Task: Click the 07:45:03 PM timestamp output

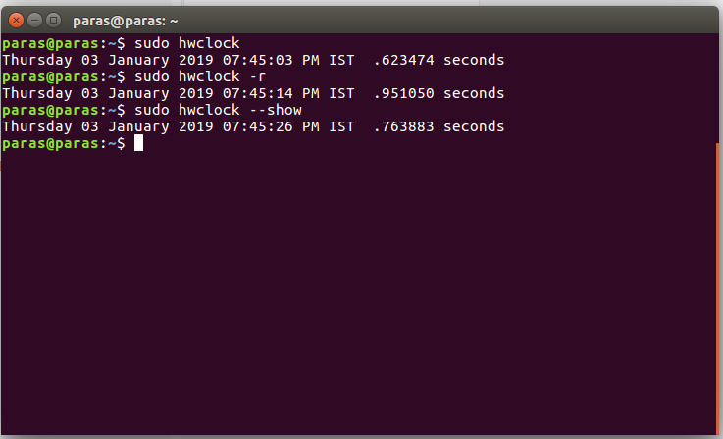Action: click(294, 60)
